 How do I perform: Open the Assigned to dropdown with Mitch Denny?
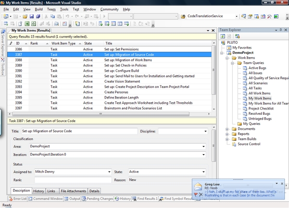(x=109, y=172)
